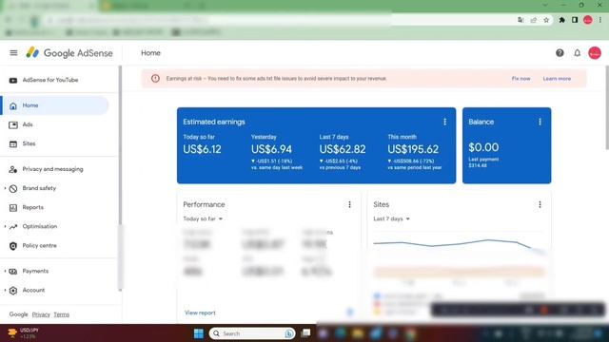Open Sites card three-dot menu
The height and width of the screenshot is (342, 609).
point(540,204)
